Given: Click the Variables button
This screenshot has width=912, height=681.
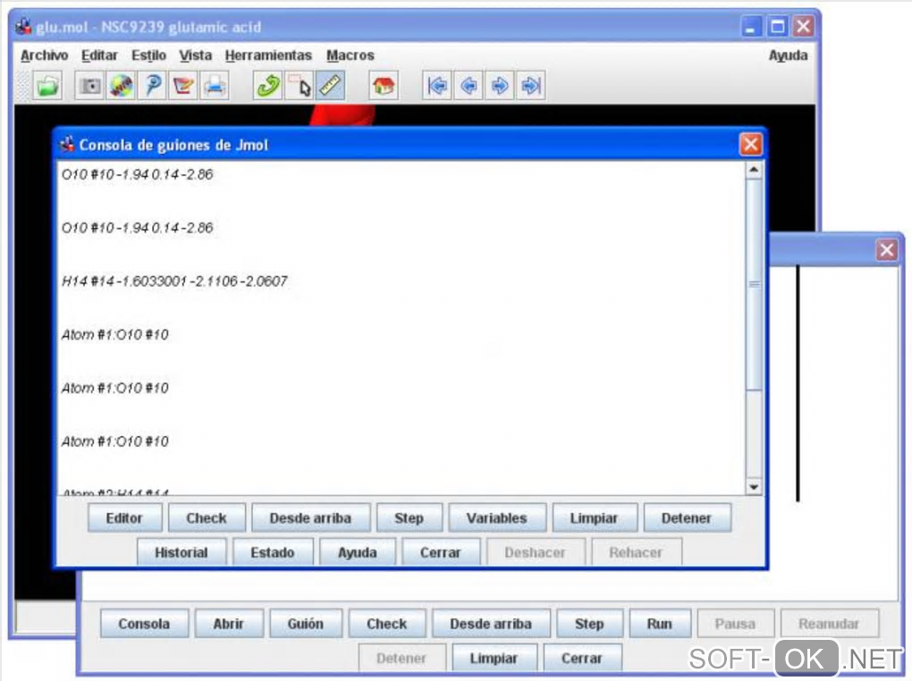Looking at the screenshot, I should coord(497,517).
